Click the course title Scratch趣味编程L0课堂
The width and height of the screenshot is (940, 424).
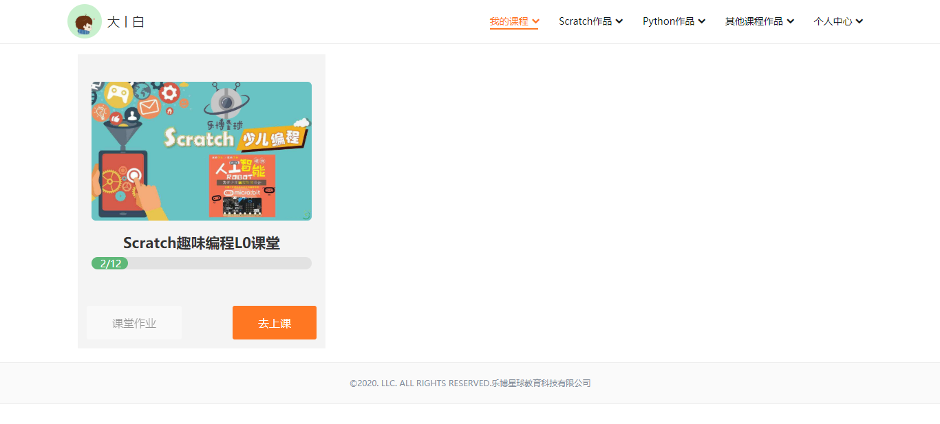[202, 243]
